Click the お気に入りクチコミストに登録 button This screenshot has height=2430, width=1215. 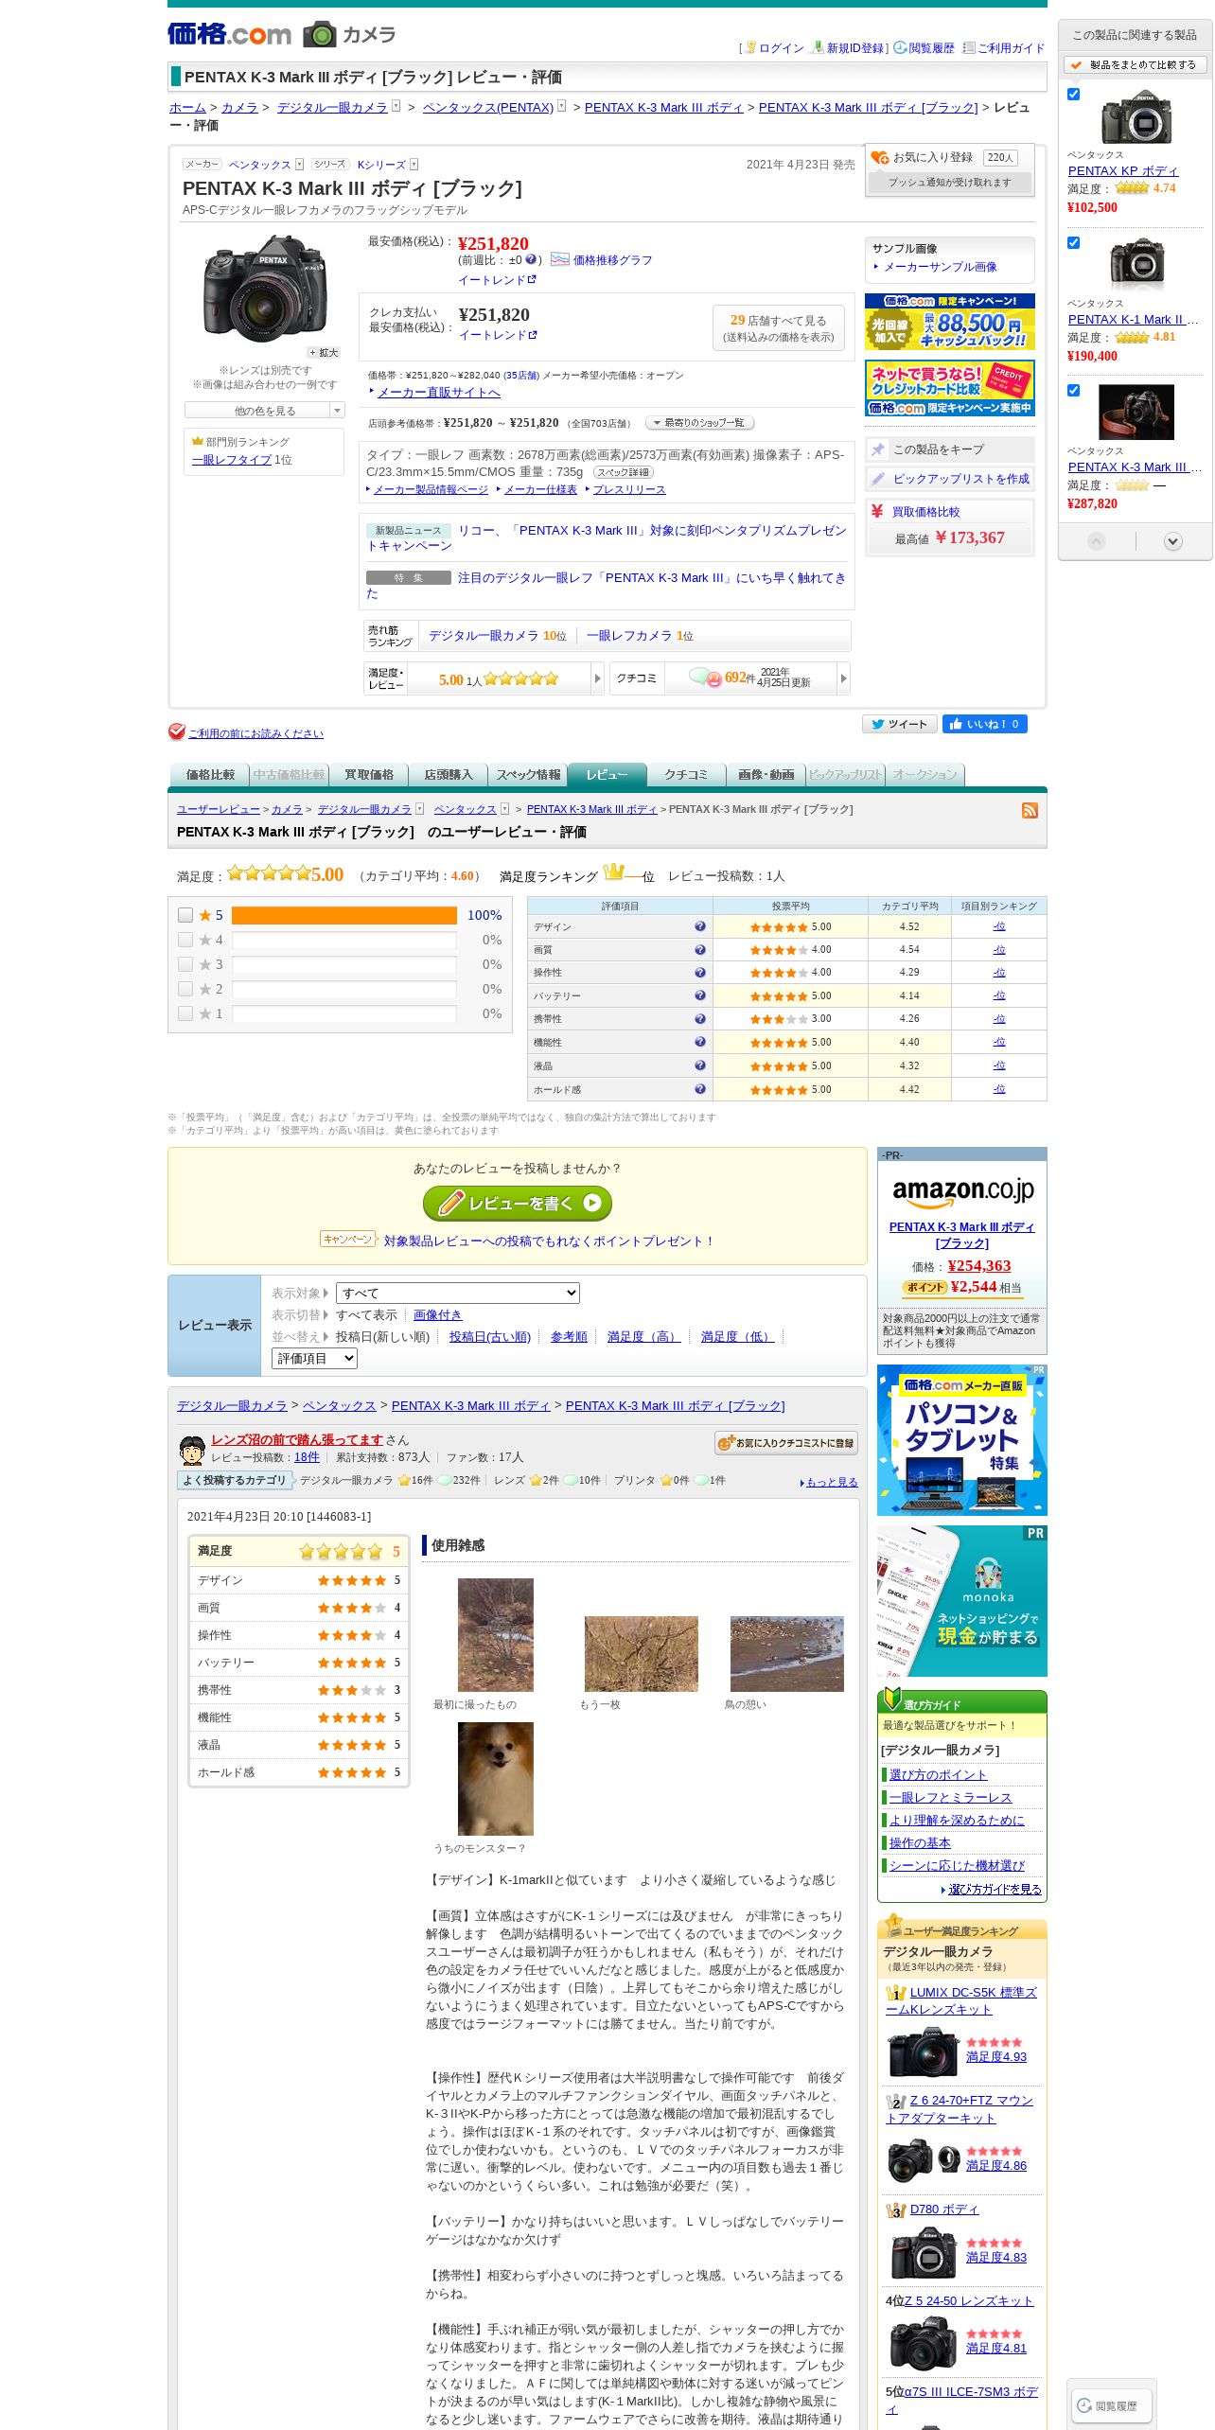pyautogui.click(x=786, y=1443)
